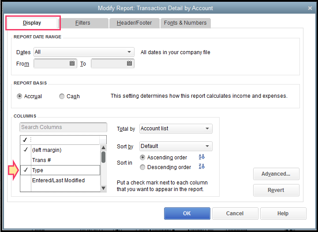Screen dimensions: 318x232
Task: Click the Search Columns field
Action: pyautogui.click(x=64, y=127)
